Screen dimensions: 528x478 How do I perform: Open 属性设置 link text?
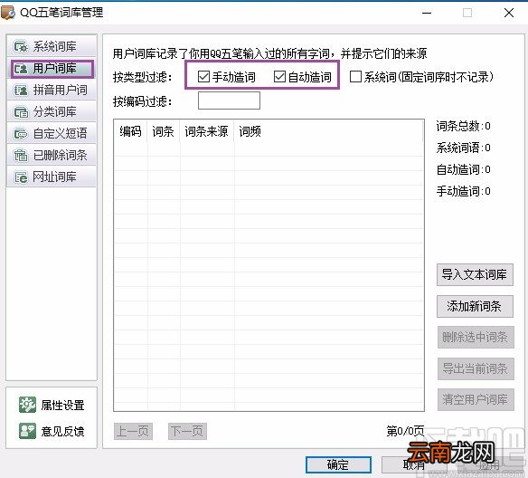click(62, 406)
